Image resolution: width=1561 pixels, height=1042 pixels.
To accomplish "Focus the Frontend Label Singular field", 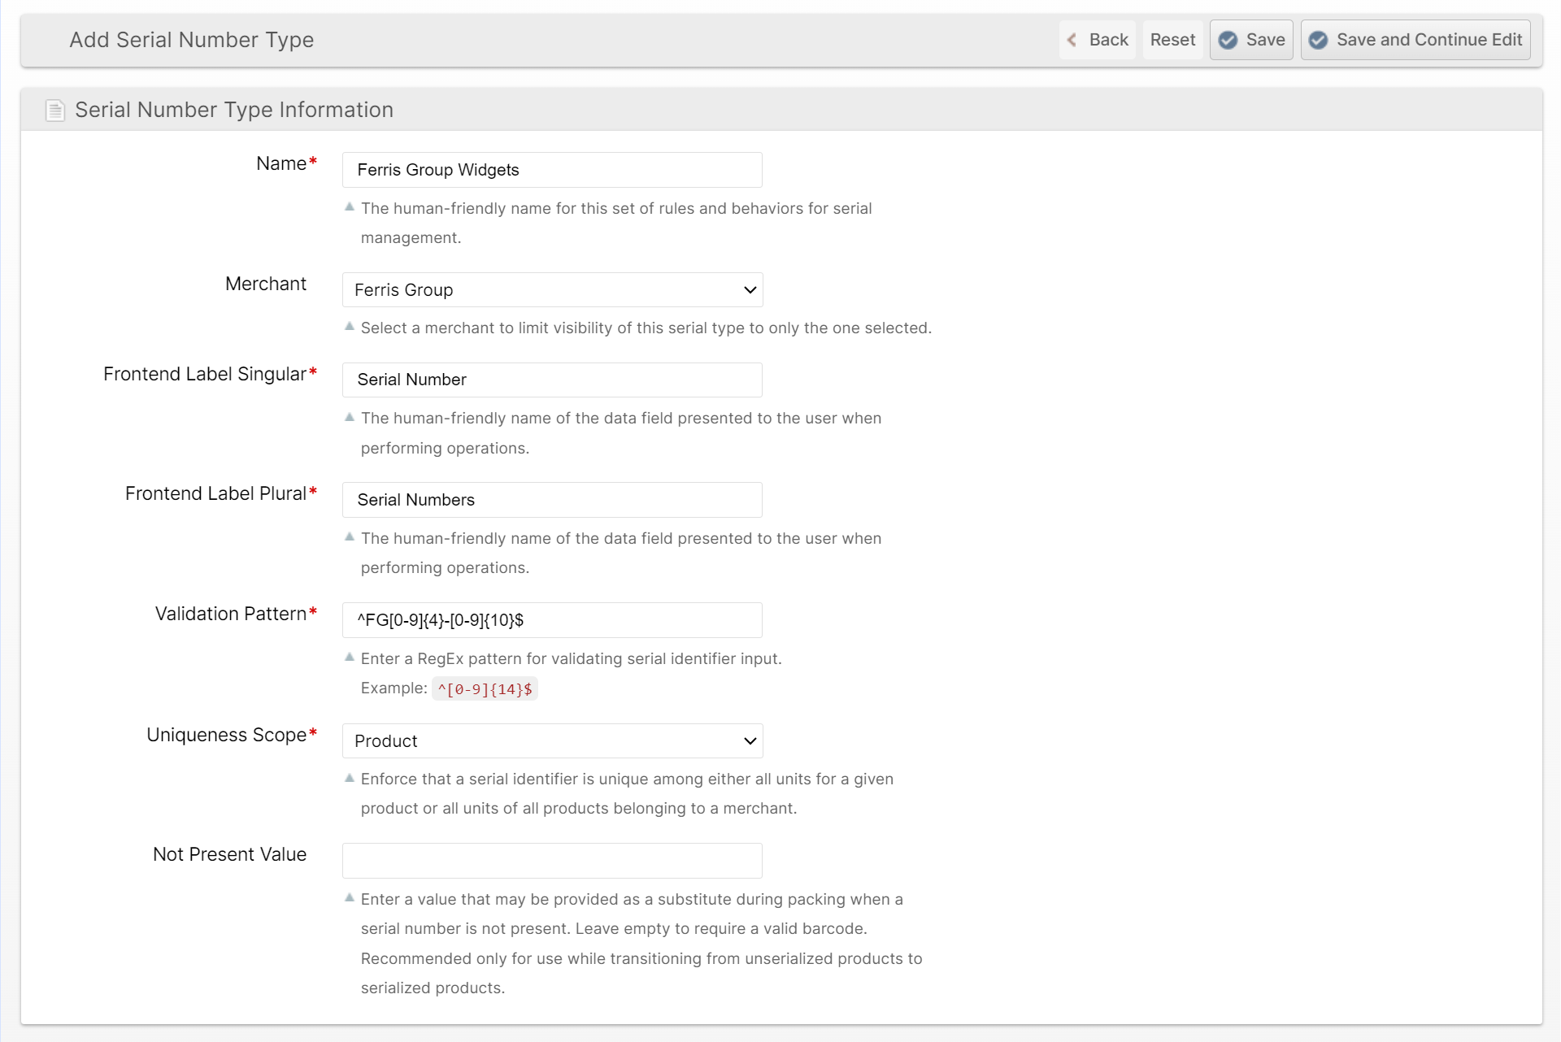I will 552,380.
